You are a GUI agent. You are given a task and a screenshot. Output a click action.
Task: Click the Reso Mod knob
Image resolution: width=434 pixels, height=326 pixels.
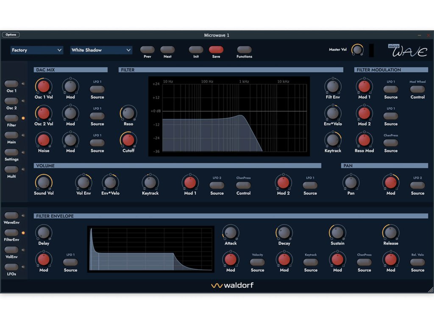(364, 140)
